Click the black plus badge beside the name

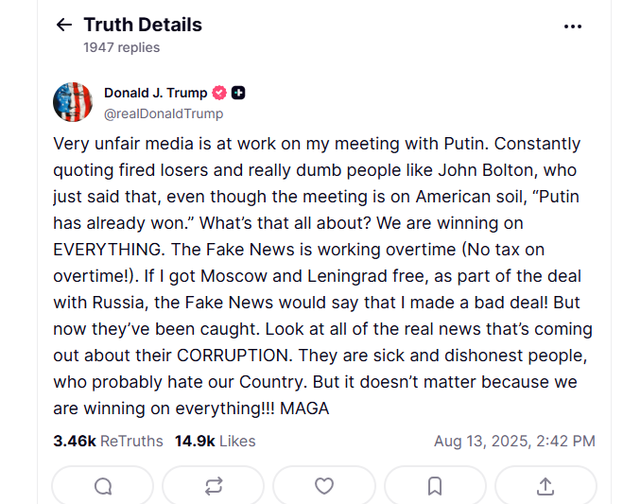click(239, 93)
